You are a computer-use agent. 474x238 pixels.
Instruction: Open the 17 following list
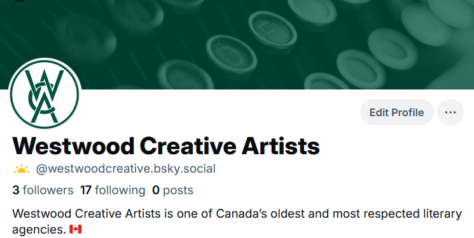point(113,190)
